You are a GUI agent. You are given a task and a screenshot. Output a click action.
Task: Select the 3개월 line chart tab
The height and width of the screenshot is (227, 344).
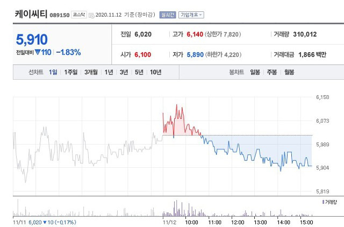coord(91,72)
